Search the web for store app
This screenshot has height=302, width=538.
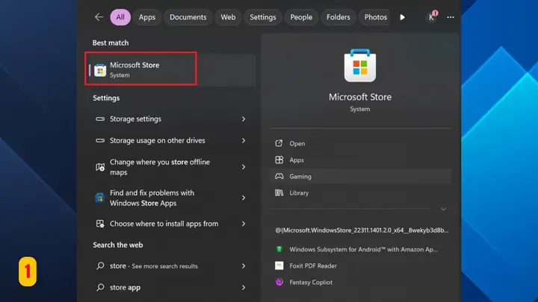click(x=170, y=287)
